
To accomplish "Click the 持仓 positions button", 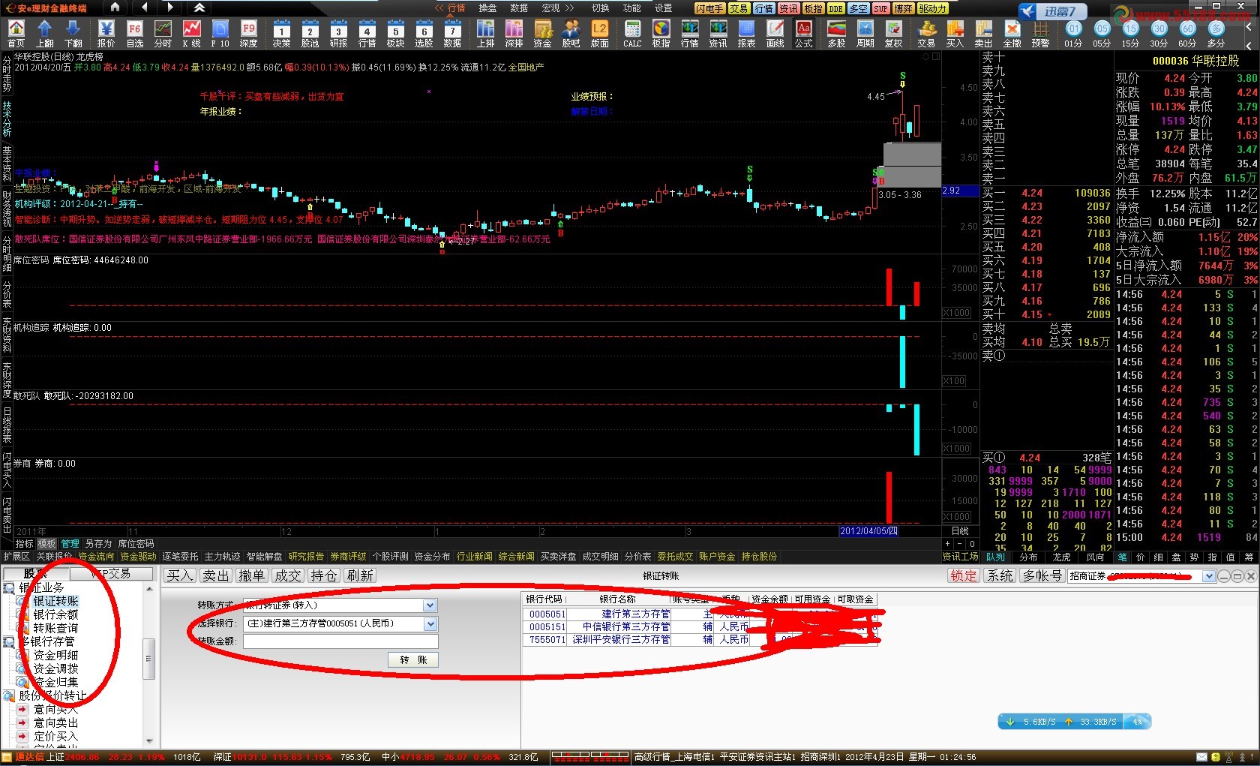I will (x=323, y=575).
